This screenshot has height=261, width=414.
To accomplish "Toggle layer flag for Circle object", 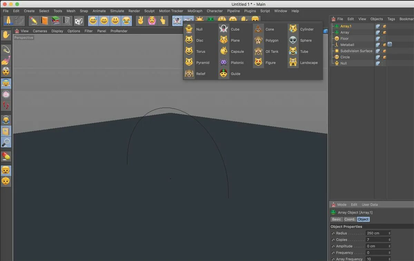I will [378, 57].
